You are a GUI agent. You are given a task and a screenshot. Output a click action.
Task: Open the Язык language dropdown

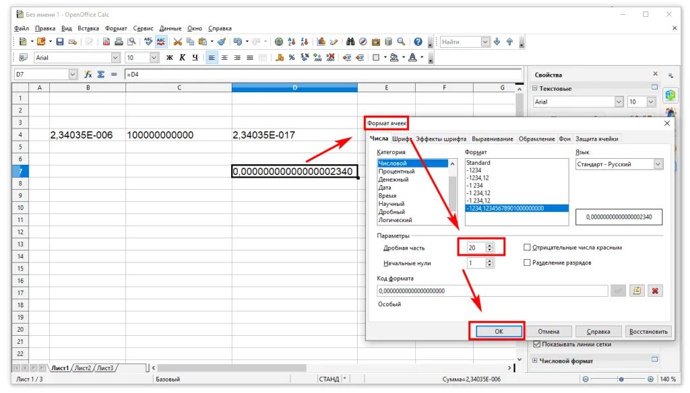pos(658,164)
